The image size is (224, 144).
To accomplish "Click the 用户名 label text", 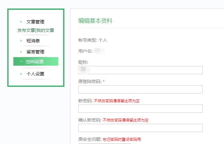I will [85, 51].
